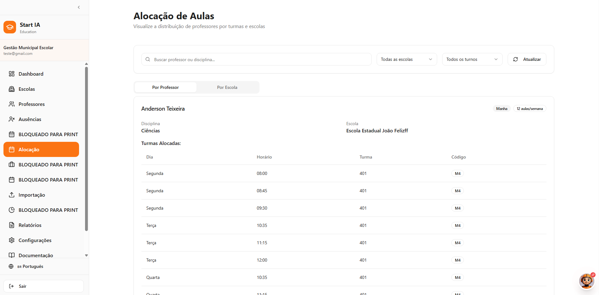Click the Sair logout arrow icon
Viewport: 599px width, 295px height.
pyautogui.click(x=11, y=286)
